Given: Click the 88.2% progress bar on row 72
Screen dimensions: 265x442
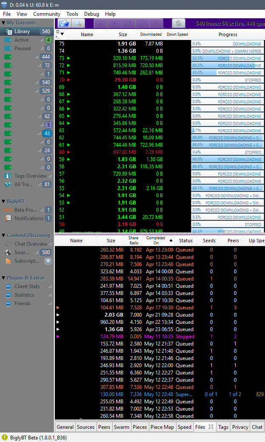Looking at the screenshot, I should (x=228, y=65).
